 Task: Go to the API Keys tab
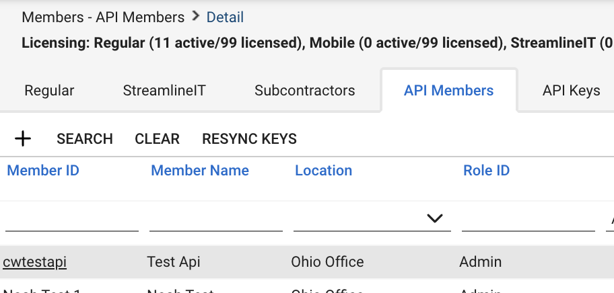pos(571,90)
